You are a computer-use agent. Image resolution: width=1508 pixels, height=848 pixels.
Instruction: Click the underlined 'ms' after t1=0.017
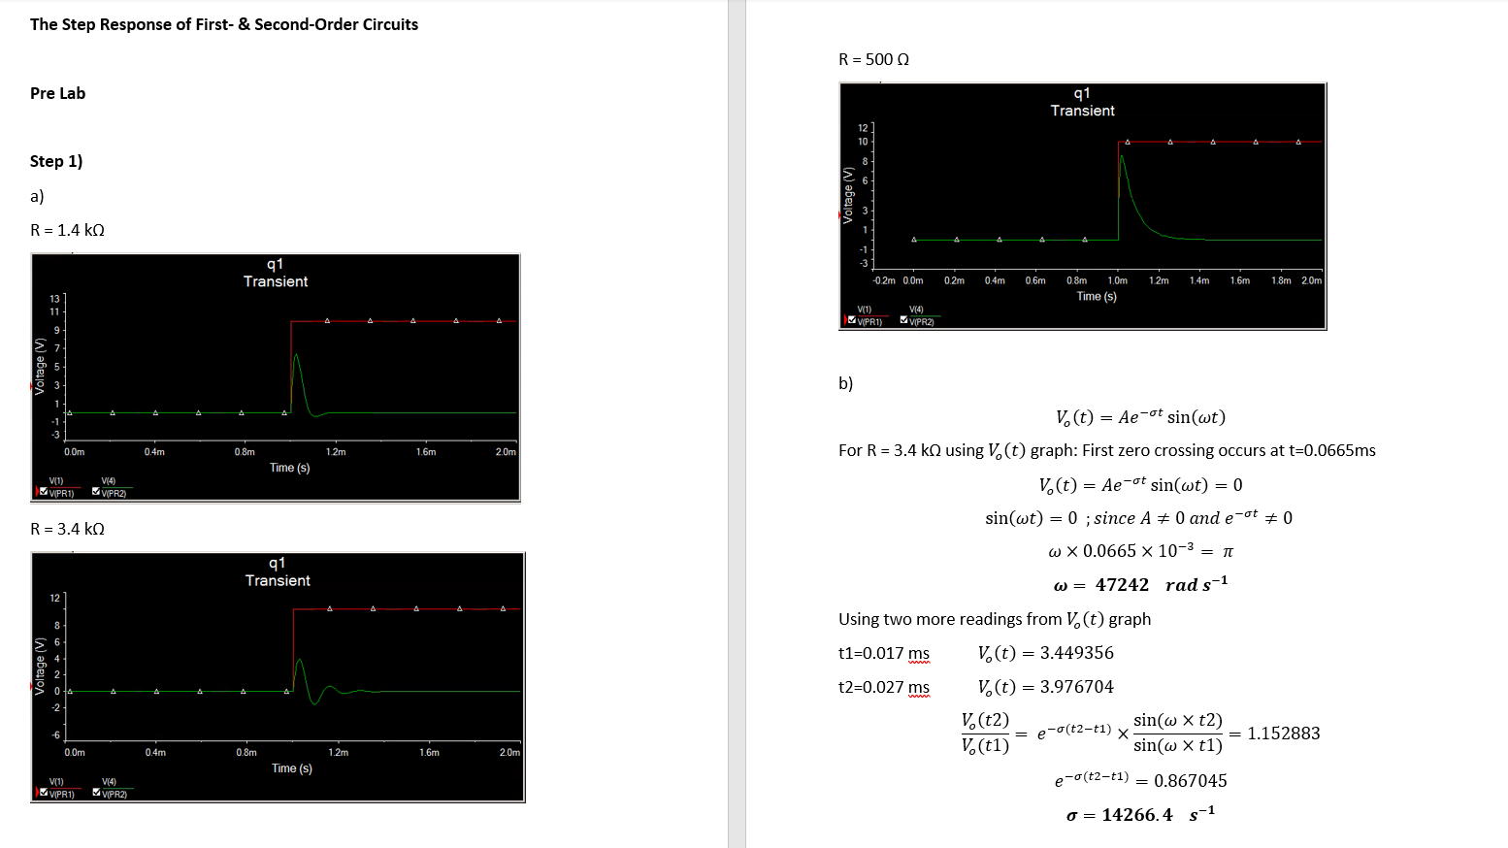tap(918, 653)
